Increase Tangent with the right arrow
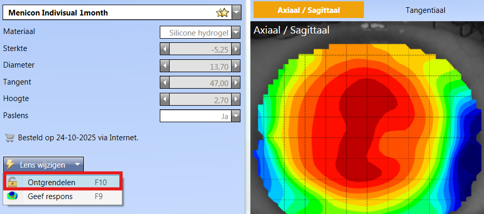 tap(236, 83)
